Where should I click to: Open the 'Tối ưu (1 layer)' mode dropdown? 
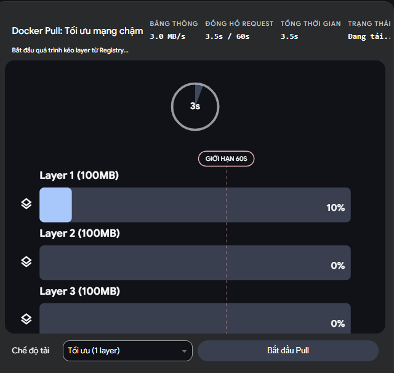coord(127,351)
